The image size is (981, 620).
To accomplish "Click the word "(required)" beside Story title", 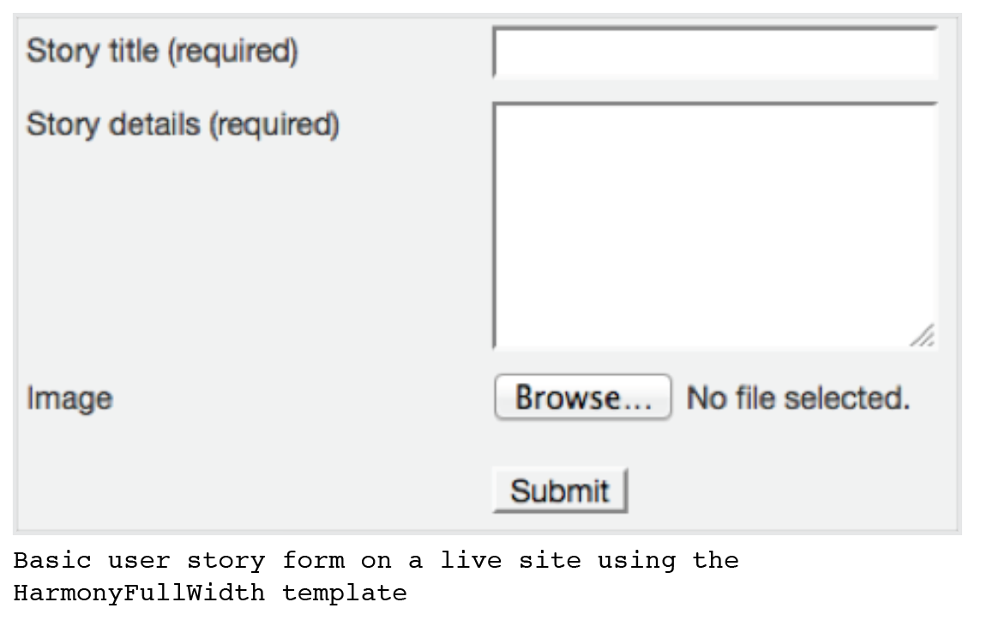I will (232, 52).
